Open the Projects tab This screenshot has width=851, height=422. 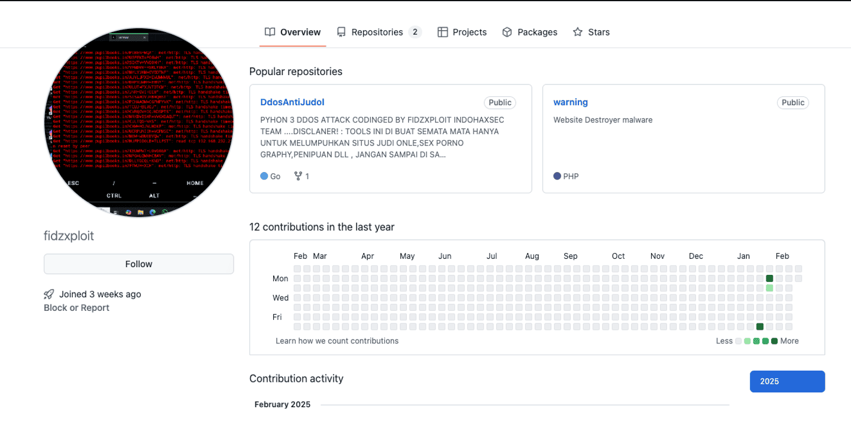pos(462,32)
